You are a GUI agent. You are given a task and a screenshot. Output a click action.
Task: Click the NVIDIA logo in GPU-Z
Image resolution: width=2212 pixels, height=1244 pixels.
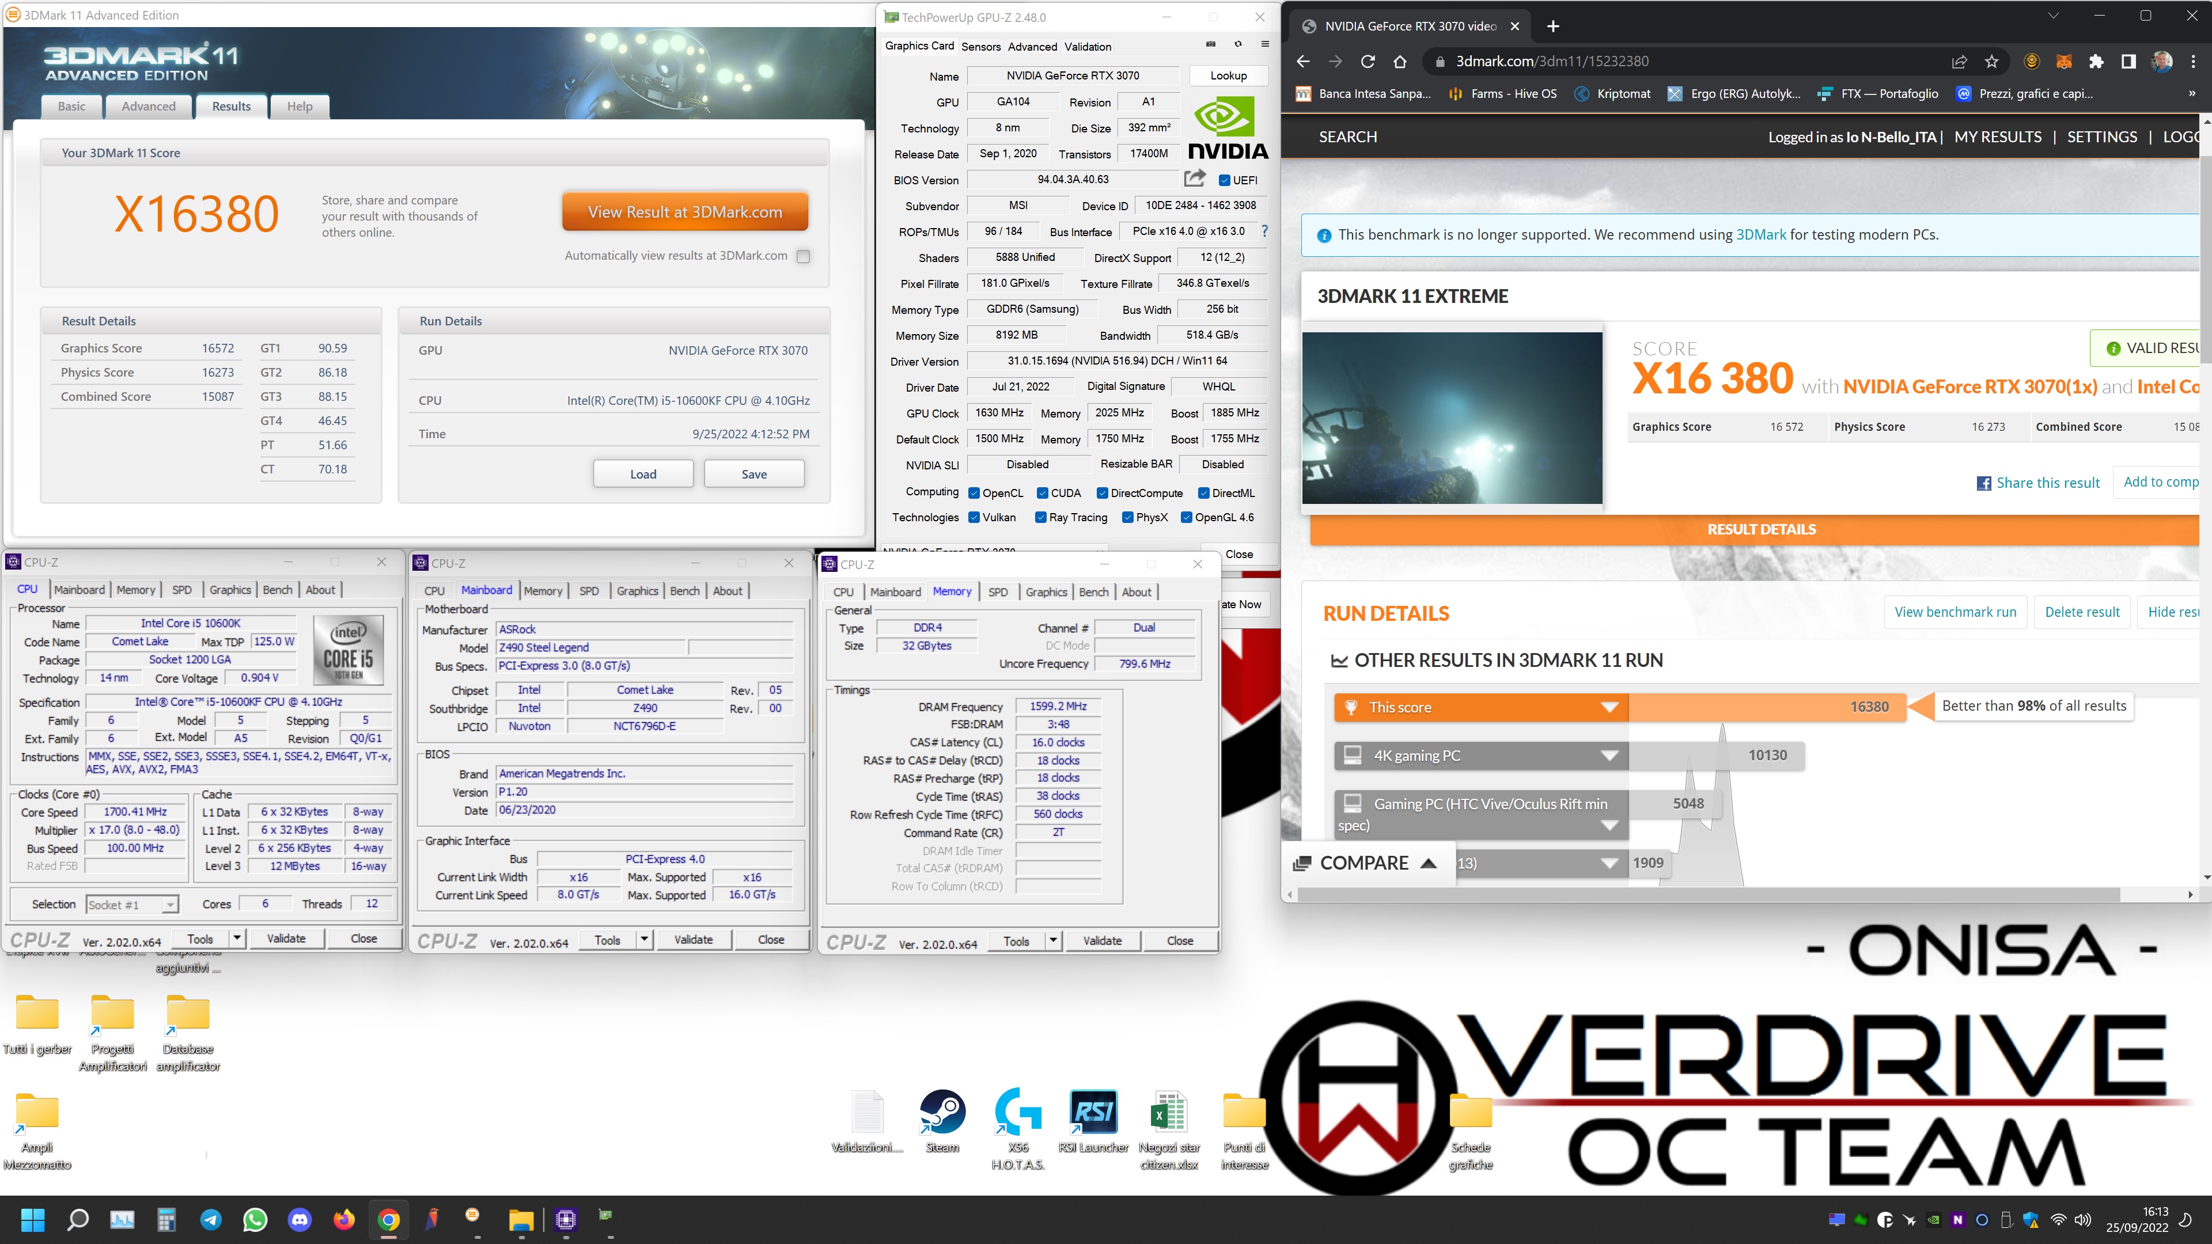[x=1227, y=127]
